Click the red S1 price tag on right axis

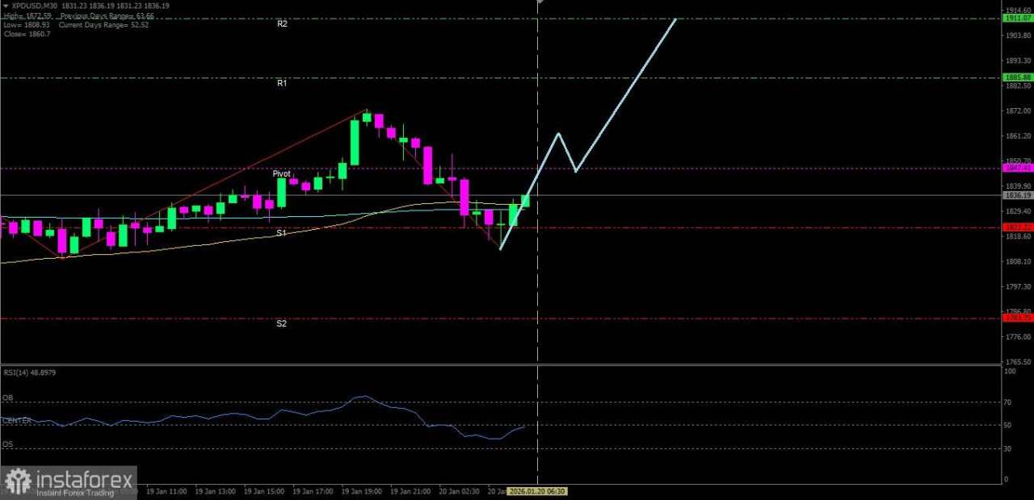click(x=1016, y=227)
